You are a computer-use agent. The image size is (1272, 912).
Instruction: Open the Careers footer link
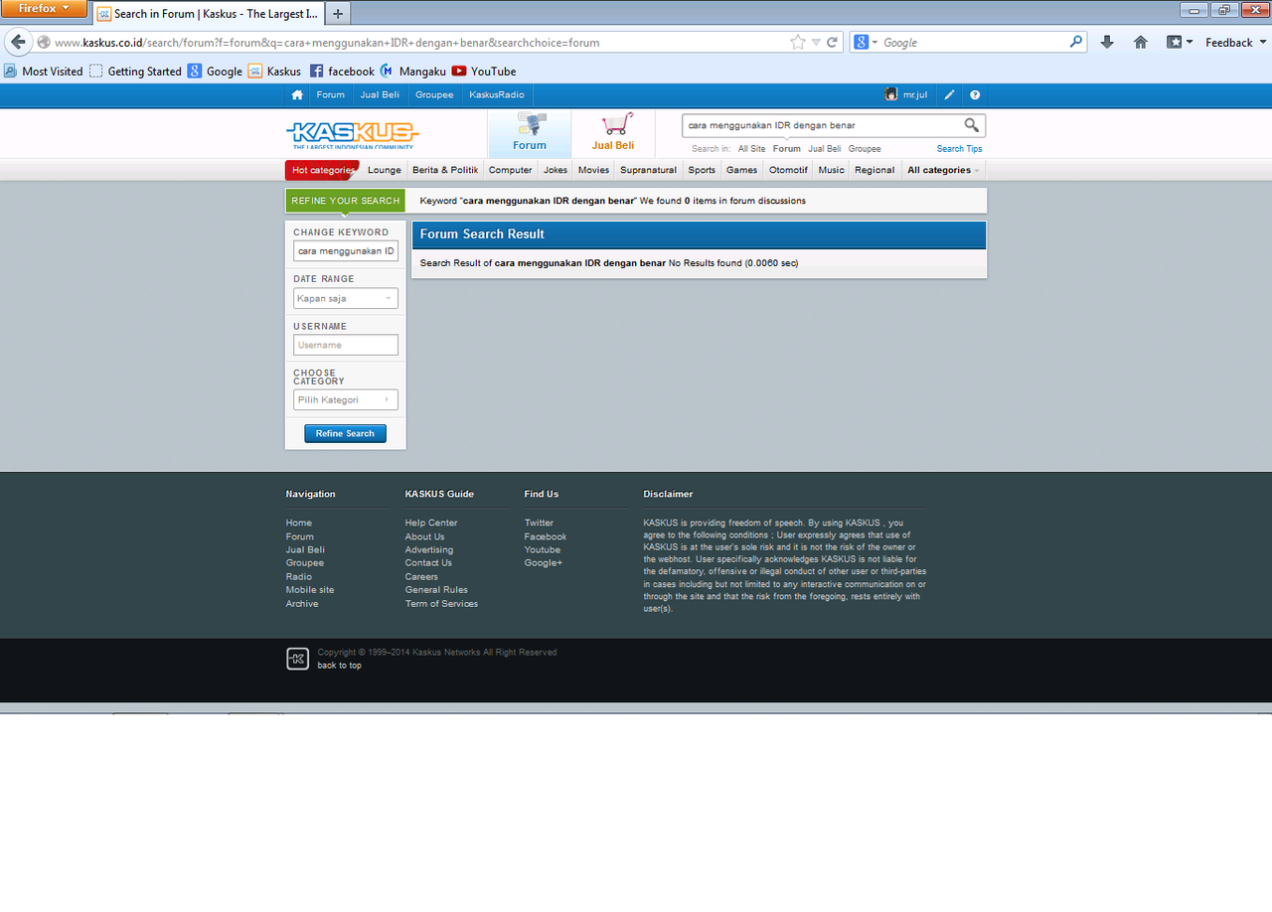pos(421,577)
